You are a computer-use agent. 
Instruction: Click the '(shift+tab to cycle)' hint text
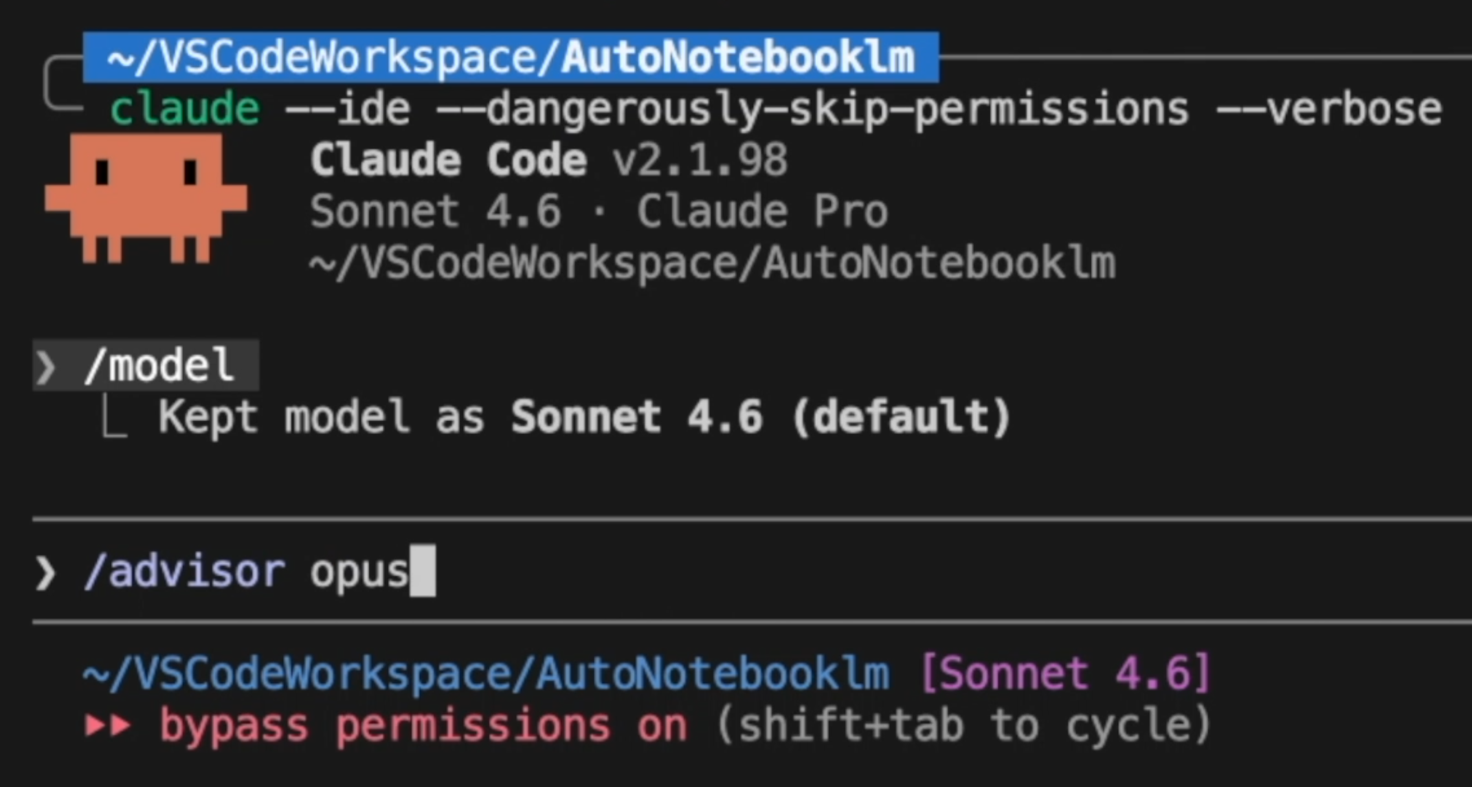click(963, 726)
